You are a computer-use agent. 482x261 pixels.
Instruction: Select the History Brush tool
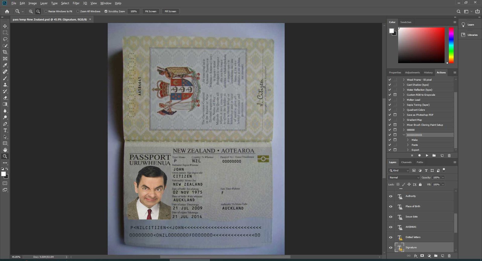[5, 91]
